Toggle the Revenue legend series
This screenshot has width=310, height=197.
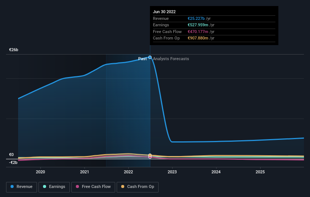pos(22,187)
